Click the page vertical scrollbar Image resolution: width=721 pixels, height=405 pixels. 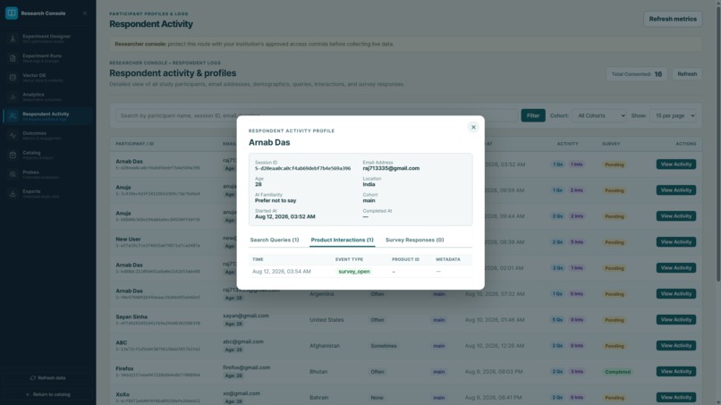[717, 142]
